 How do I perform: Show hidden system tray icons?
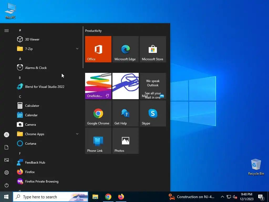point(222,197)
